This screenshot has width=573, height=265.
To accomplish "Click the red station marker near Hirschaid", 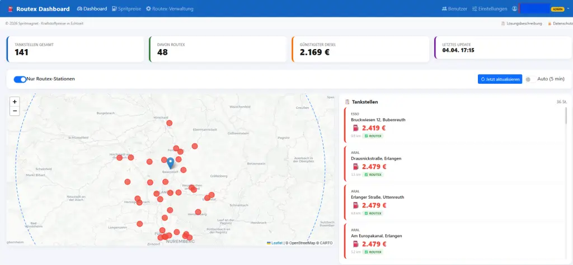I will (169, 123).
